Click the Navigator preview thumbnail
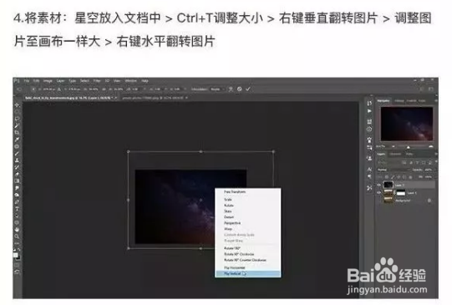Viewport: 452px width, 305px height. [407, 124]
